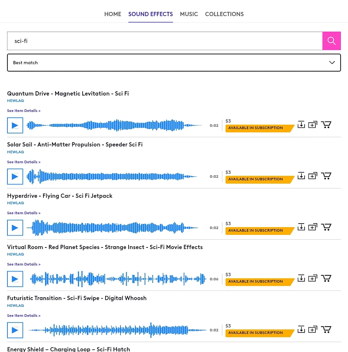
Task: Play the Solar Sail sound effect
Action: pos(15,176)
